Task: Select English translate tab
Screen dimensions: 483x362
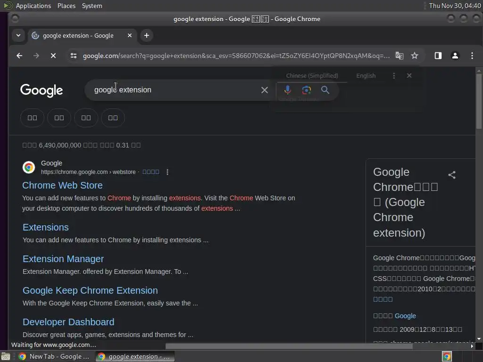Action: (366, 76)
